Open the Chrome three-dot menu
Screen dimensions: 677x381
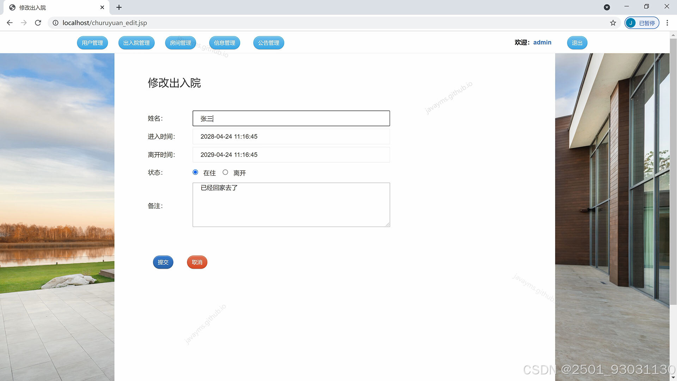coord(667,23)
